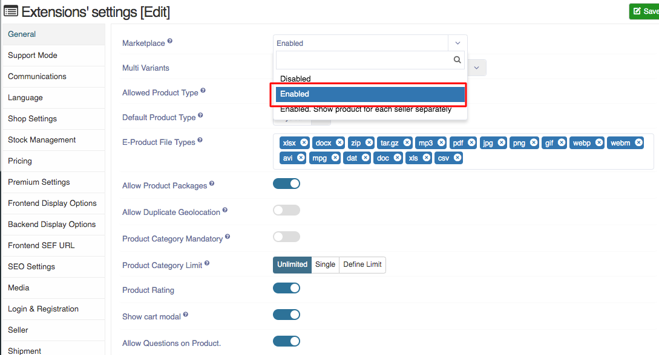This screenshot has height=355, width=659.
Task: Enable Product Category Mandatory switch
Action: pos(286,237)
